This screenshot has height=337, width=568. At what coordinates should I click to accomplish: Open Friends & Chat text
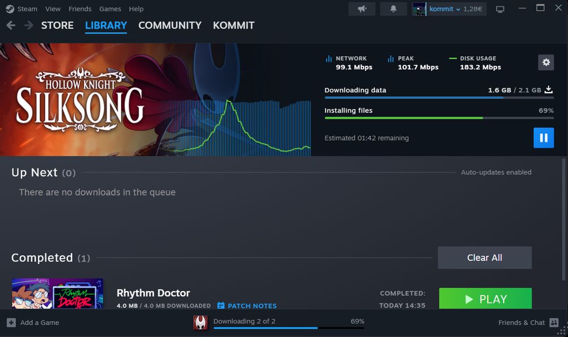(521, 322)
